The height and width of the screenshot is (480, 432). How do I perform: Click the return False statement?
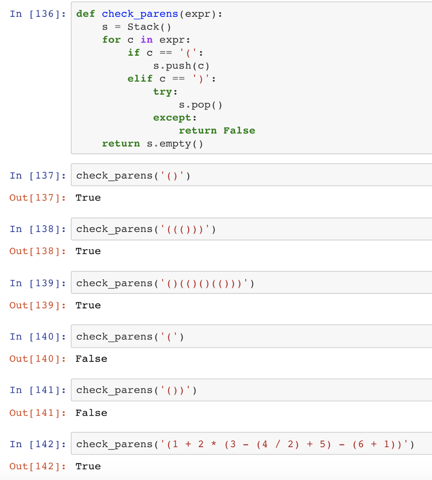click(217, 130)
